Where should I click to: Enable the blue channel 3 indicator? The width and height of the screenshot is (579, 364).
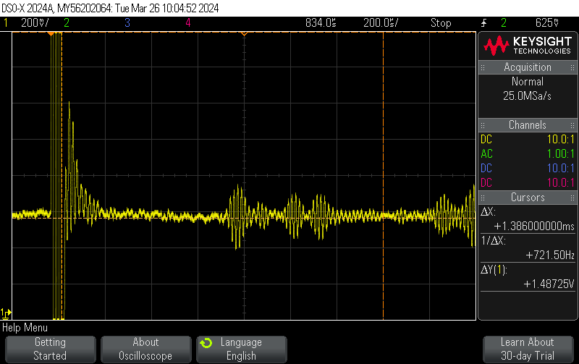point(127,23)
